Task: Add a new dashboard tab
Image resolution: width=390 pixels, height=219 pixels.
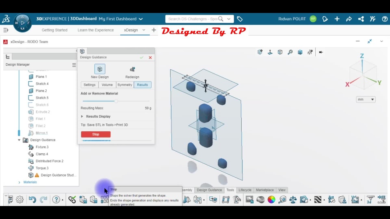Action: [x=154, y=30]
